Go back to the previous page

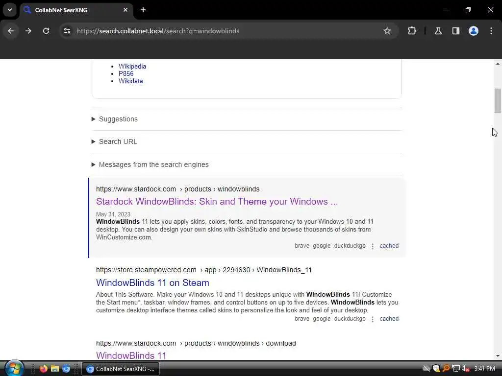(x=11, y=31)
